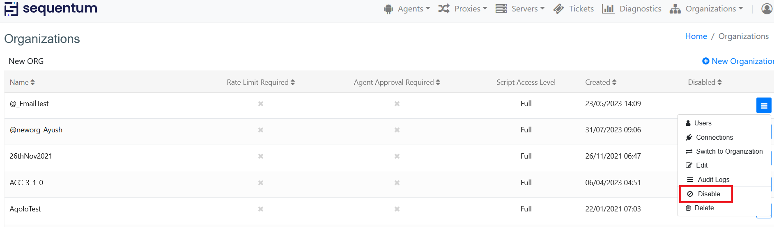The height and width of the screenshot is (227, 774).
Task: Open Audit Logs from the menu
Action: pos(713,180)
